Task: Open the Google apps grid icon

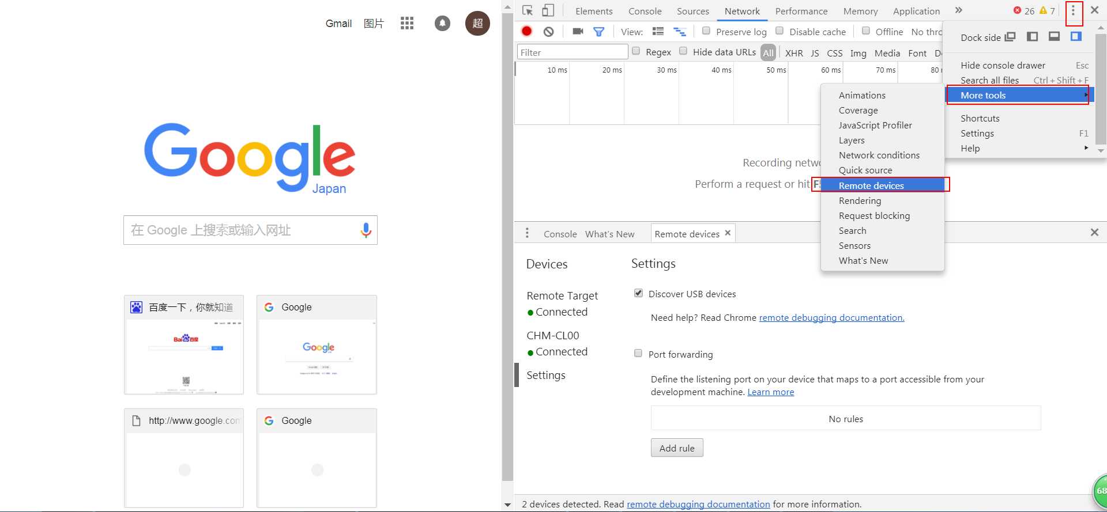Action: (407, 23)
